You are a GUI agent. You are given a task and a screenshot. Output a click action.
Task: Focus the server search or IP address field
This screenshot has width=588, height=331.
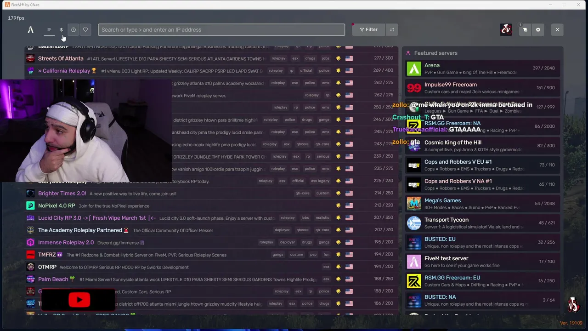coord(221,30)
